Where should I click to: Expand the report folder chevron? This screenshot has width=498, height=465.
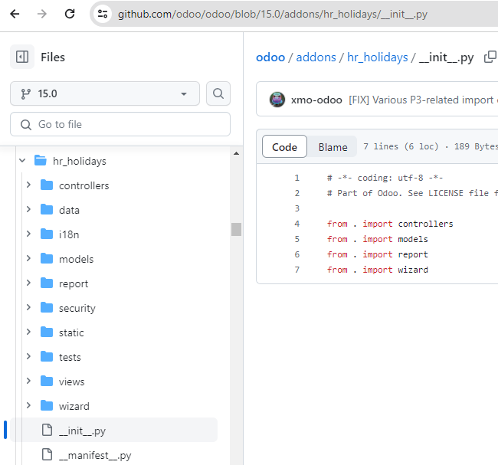click(x=28, y=283)
